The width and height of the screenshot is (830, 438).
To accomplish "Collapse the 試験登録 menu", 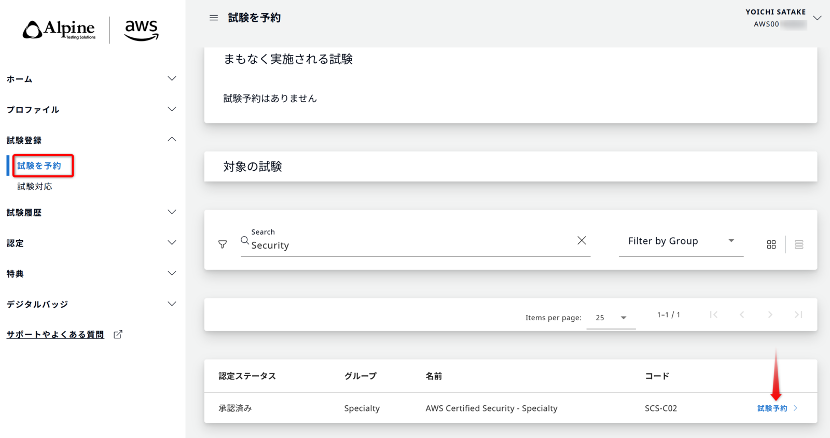I will [x=172, y=140].
